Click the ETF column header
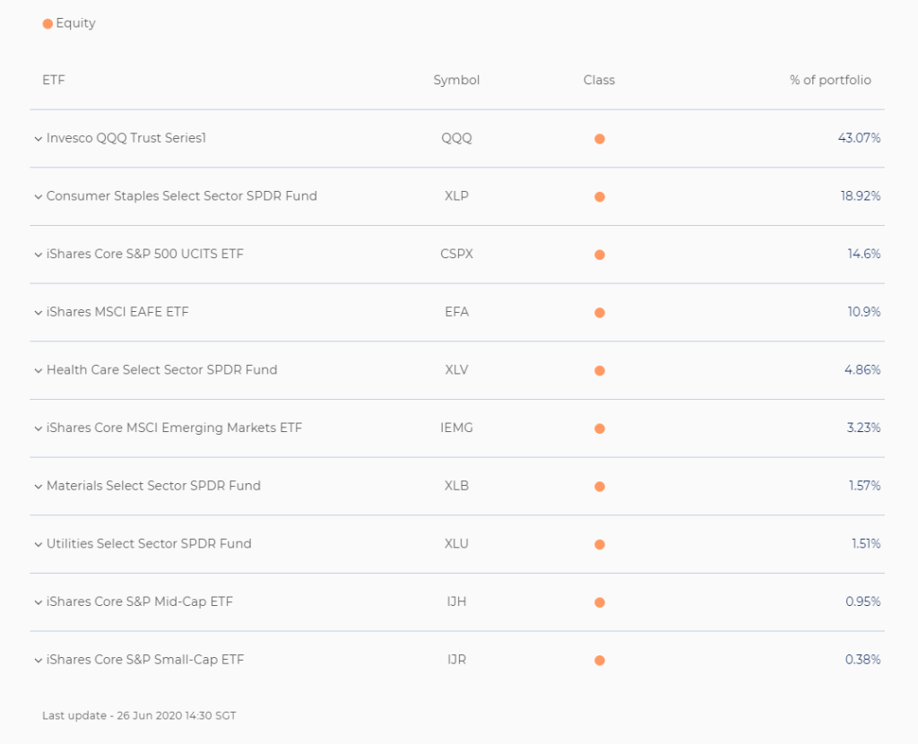 click(54, 80)
